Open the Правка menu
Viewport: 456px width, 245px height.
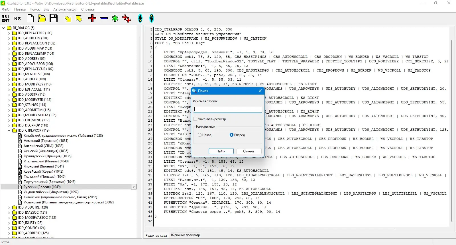[20, 9]
